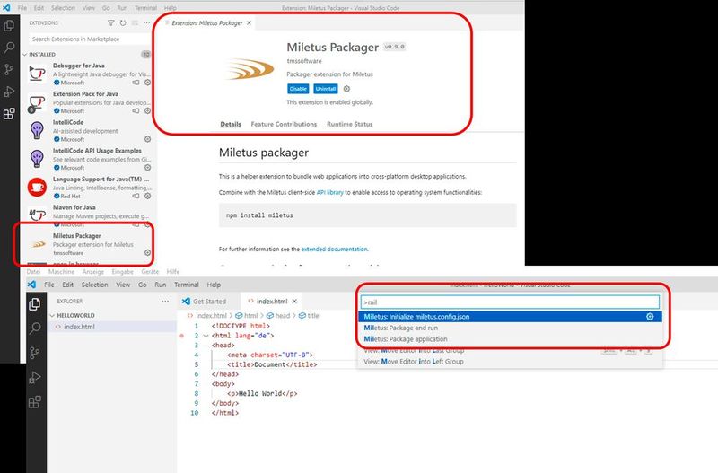Viewport: 718px width, 473px height.
Task: Open manage gear for IntelliCode
Action: (x=147, y=139)
